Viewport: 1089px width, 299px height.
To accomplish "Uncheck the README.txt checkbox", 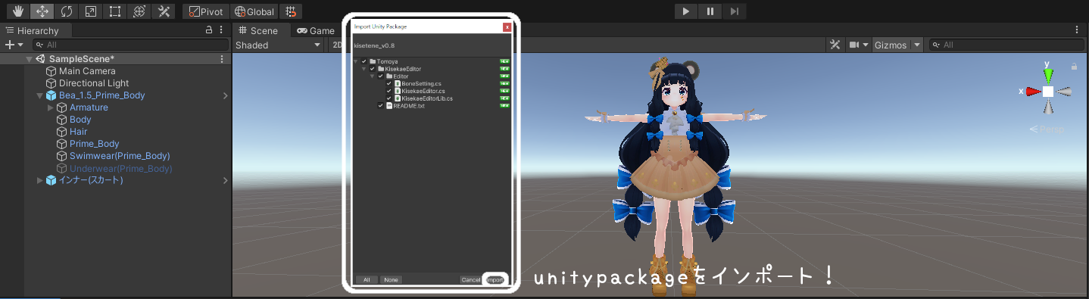I will pos(381,106).
